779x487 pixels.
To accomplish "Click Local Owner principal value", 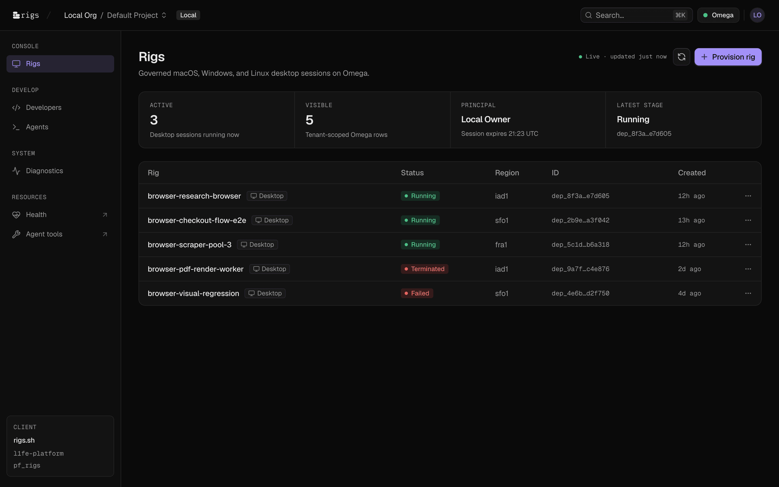I will coord(486,120).
